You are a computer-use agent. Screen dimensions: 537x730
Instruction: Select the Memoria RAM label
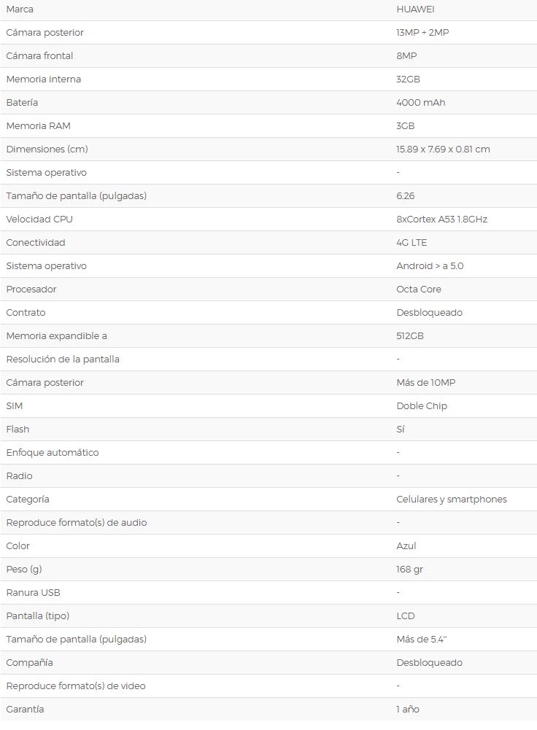coord(38,125)
